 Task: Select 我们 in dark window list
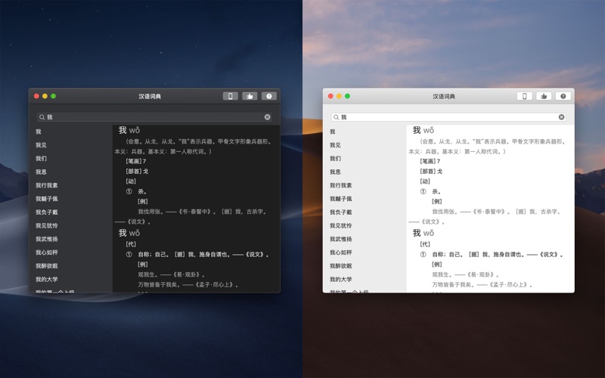[41, 159]
